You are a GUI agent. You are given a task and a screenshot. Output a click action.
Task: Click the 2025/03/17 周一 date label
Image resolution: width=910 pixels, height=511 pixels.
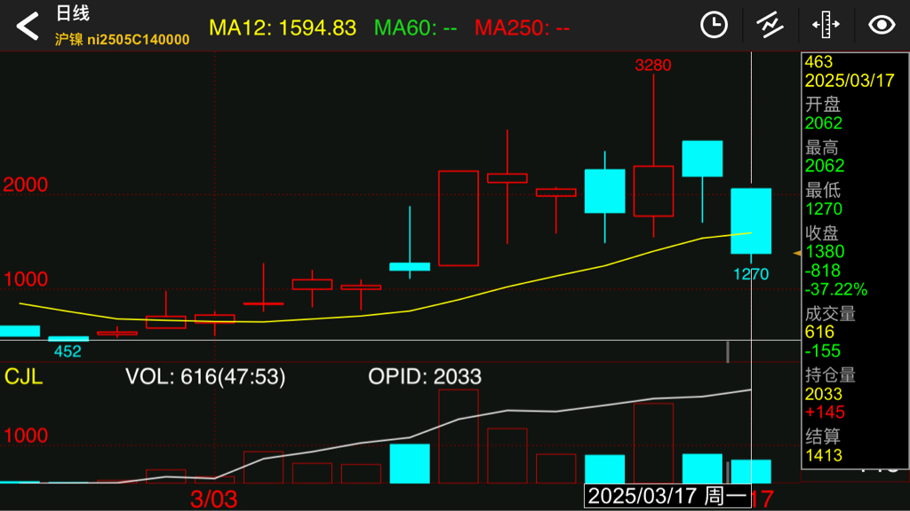pos(667,496)
